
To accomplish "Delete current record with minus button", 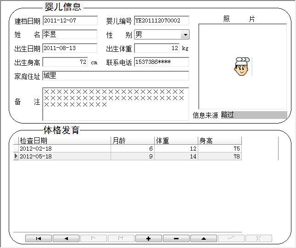I will (x=176, y=238).
